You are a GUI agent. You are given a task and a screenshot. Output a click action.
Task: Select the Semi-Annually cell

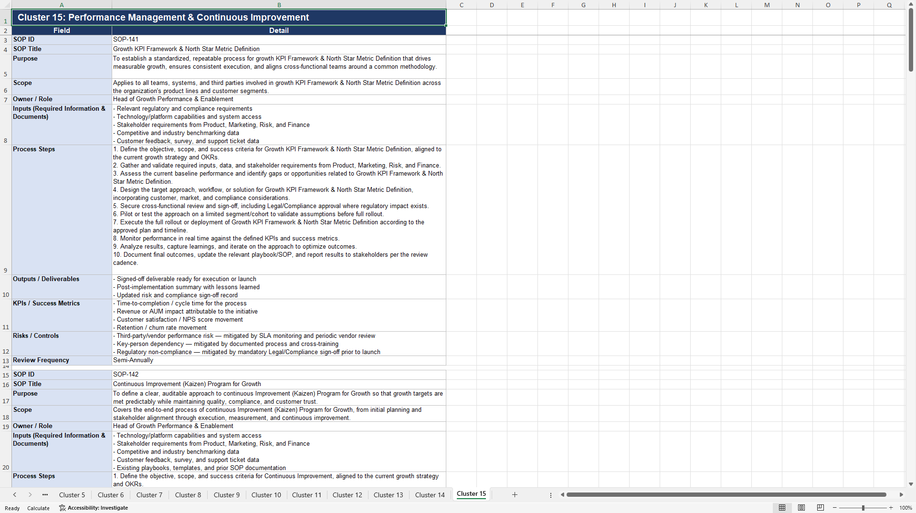279,360
